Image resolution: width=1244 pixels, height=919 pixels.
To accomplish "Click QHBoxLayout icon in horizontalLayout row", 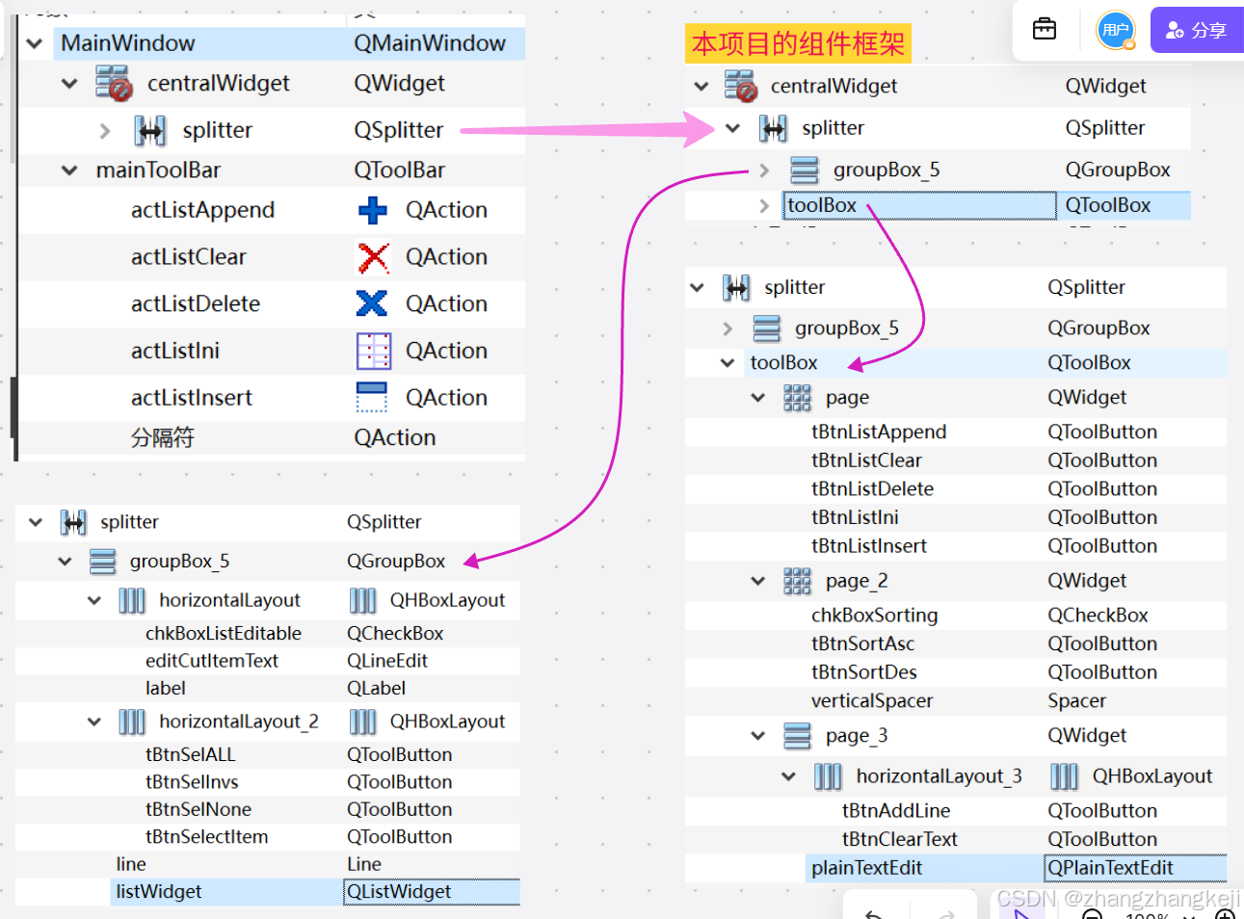I will pos(363,601).
